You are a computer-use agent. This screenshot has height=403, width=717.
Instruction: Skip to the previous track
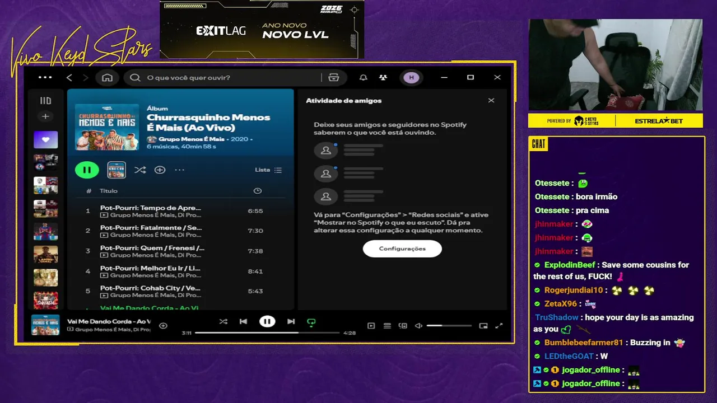coord(243,321)
